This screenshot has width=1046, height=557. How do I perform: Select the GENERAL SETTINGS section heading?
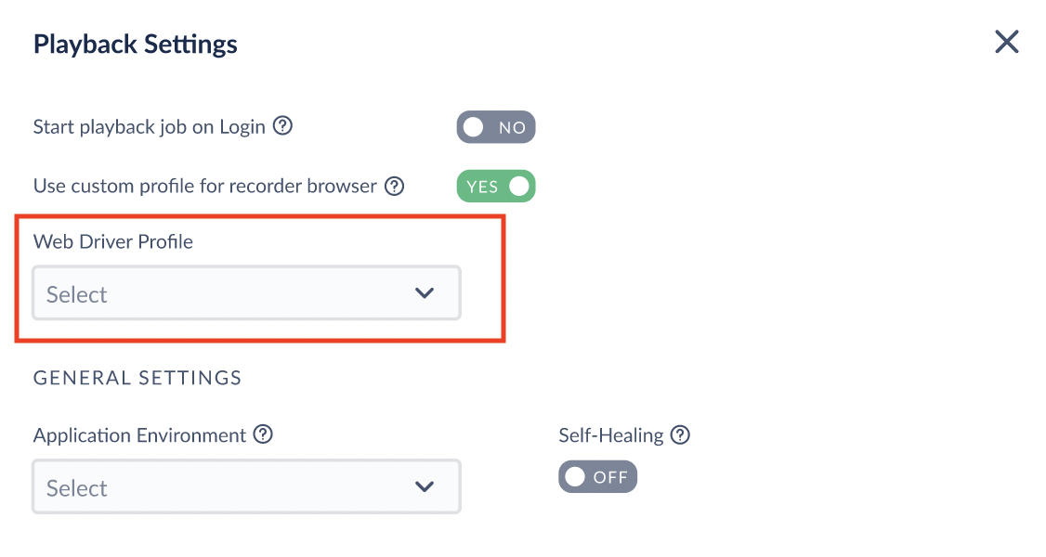tap(137, 378)
